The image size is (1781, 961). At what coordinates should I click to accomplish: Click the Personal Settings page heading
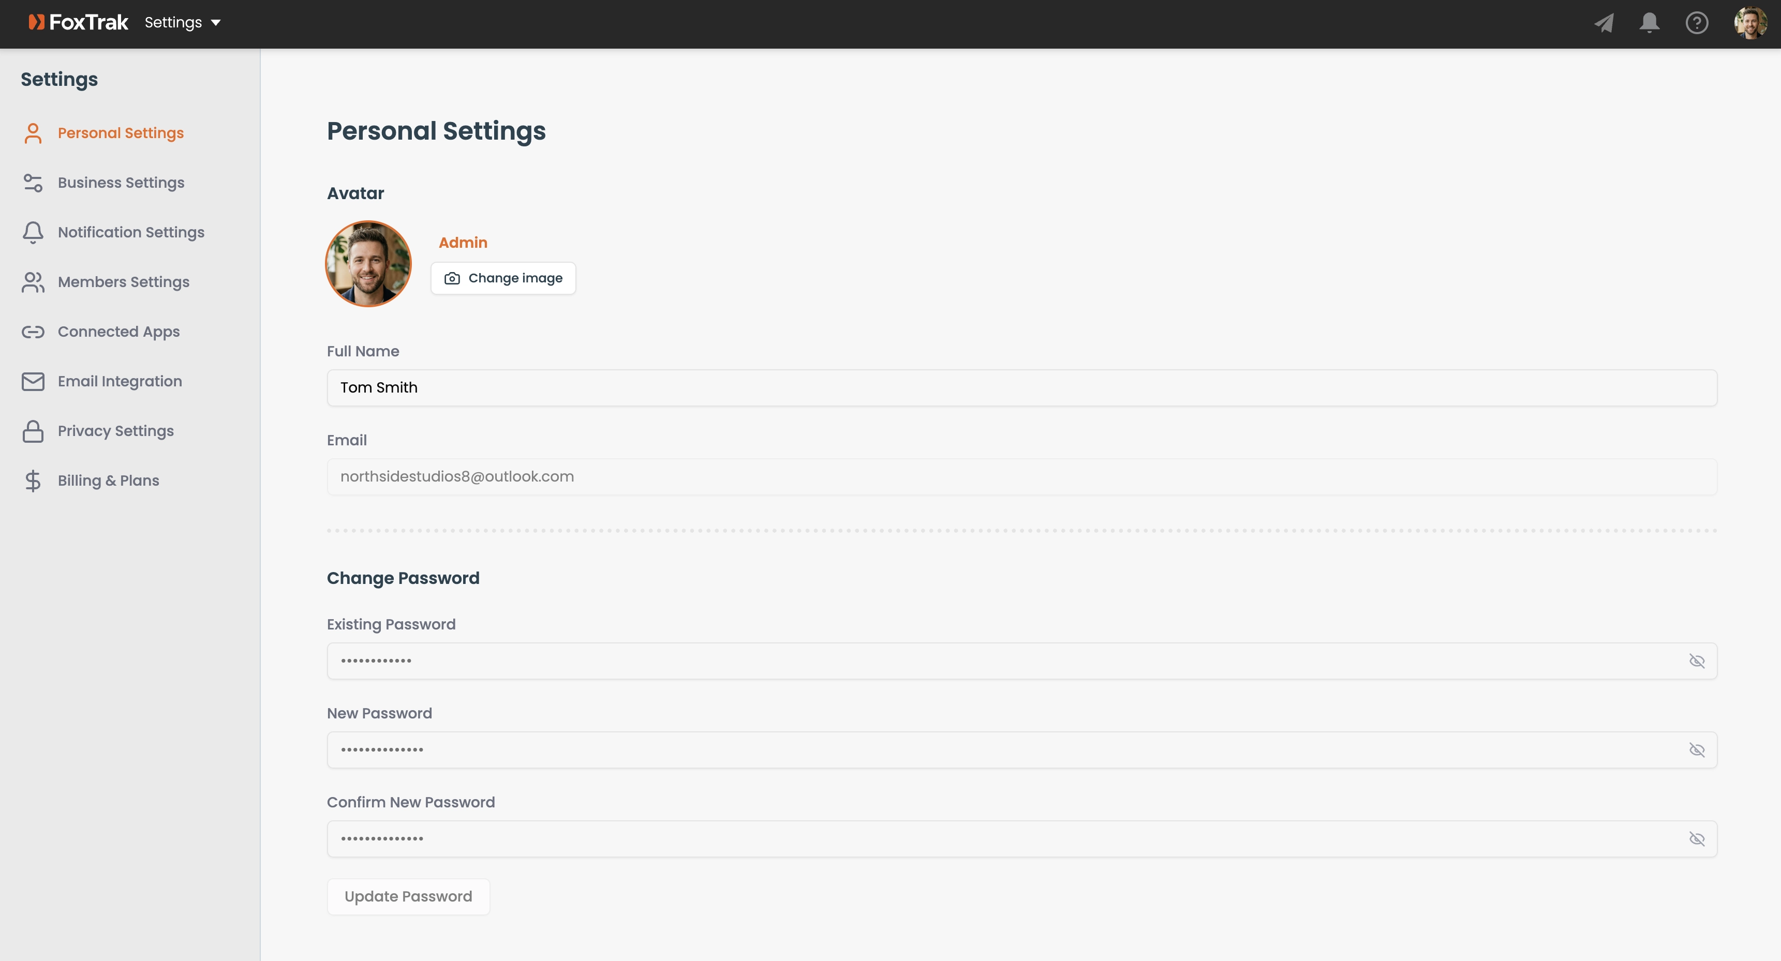pyautogui.click(x=436, y=131)
